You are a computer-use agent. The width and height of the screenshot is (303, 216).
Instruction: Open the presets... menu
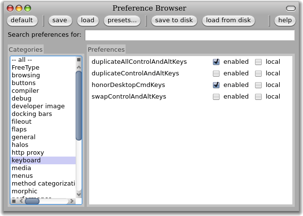122,20
